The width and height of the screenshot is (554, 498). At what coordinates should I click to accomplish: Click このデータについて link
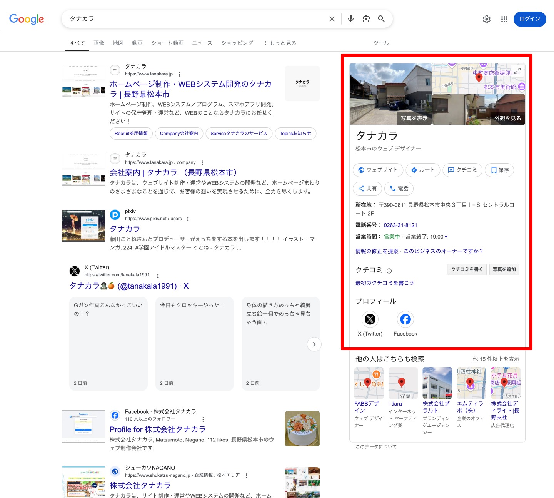pyautogui.click(x=376, y=447)
